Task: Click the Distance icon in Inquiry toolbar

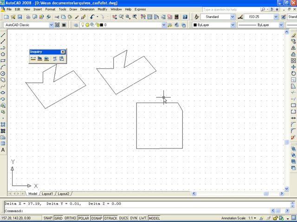Action: (33, 59)
